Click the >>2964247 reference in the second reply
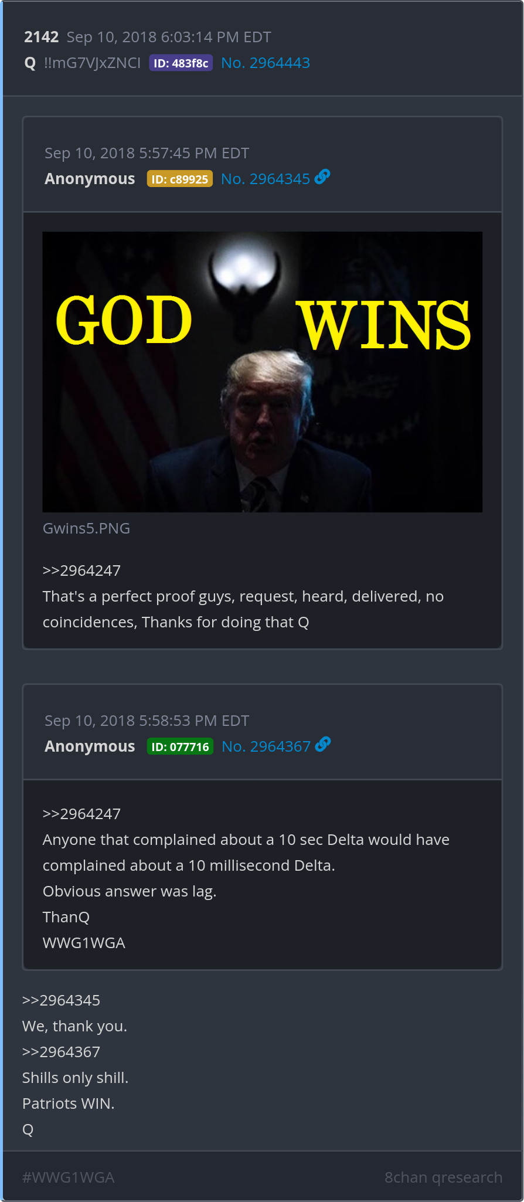Image resolution: width=524 pixels, height=1202 pixels. (x=81, y=814)
